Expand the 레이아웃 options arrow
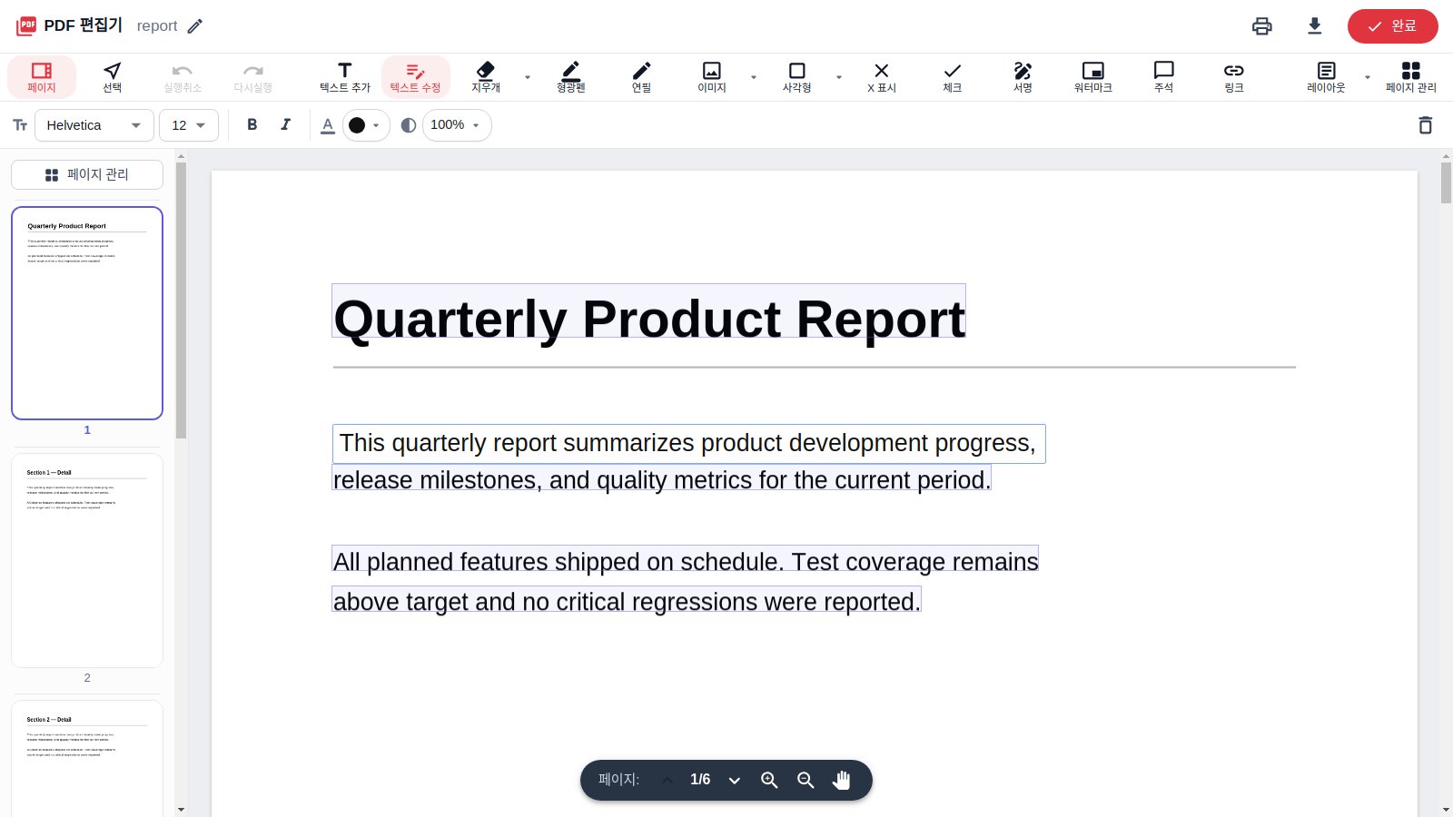Viewport: 1453px width, 817px height. [1368, 77]
